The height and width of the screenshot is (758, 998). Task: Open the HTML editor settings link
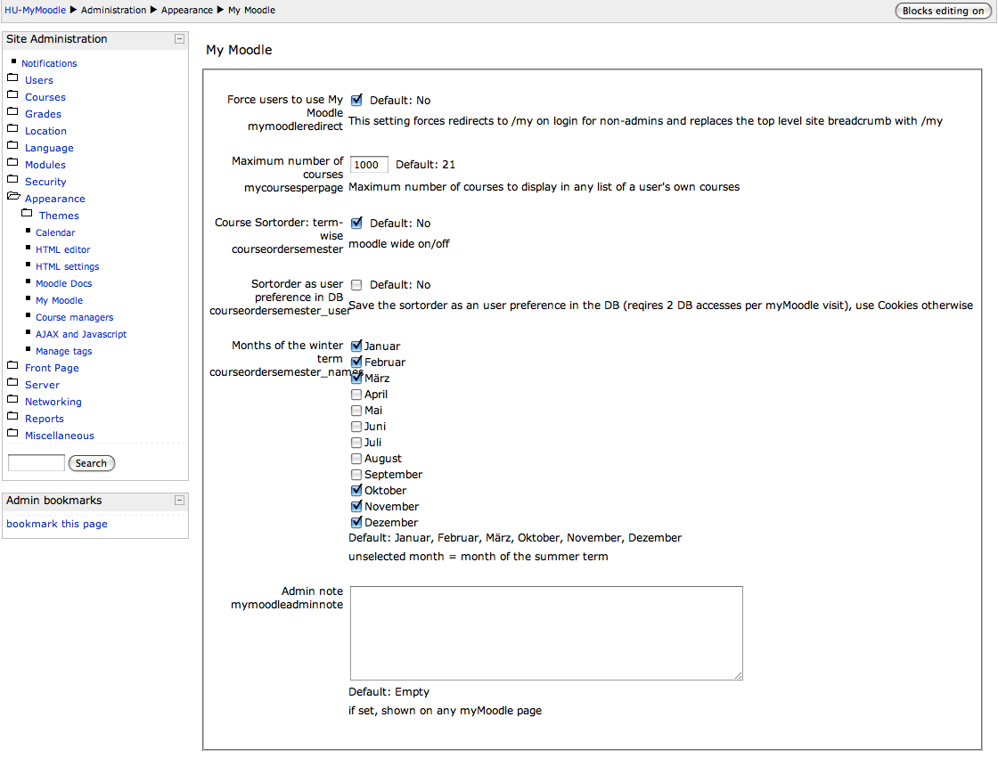point(63,249)
